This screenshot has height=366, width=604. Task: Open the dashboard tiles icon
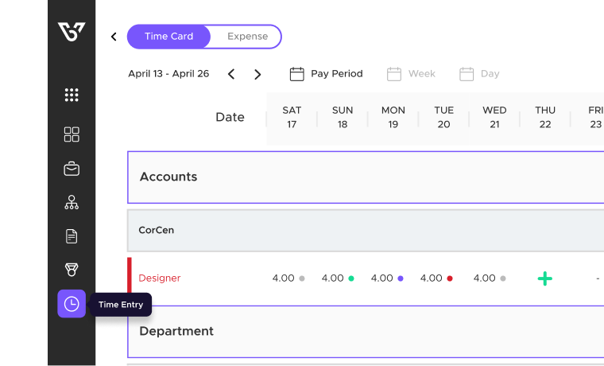coord(72,134)
